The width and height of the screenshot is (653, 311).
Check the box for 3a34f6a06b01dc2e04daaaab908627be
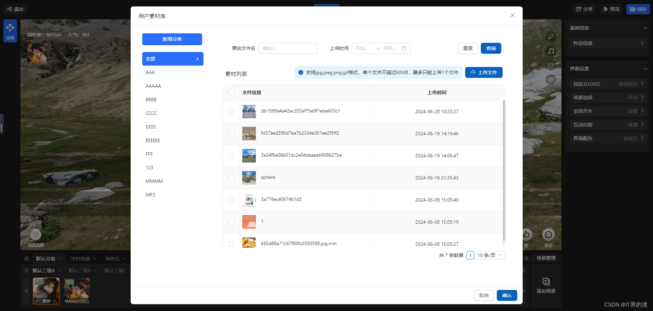[x=231, y=156]
